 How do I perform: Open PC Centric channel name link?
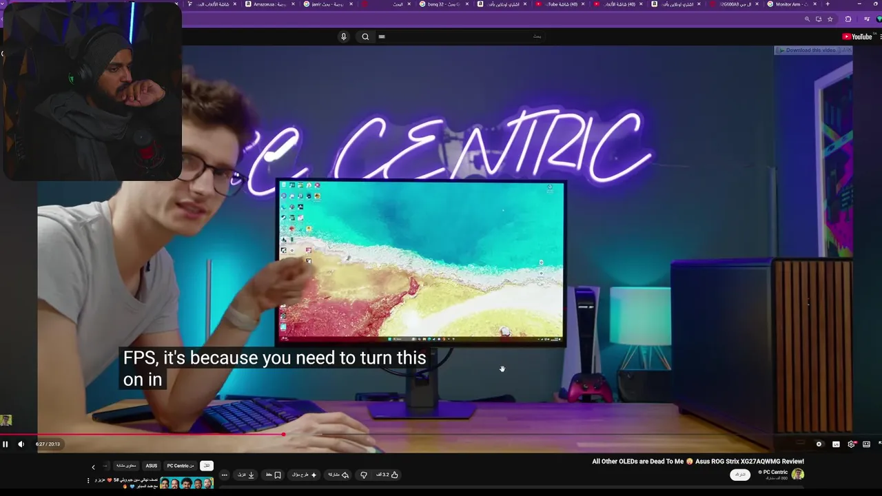[x=775, y=472]
